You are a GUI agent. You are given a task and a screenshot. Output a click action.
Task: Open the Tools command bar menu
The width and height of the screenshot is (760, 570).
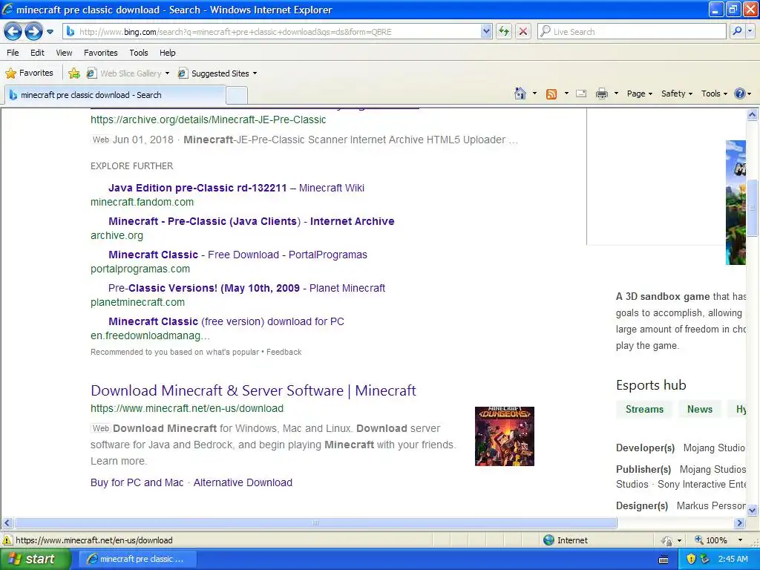(x=714, y=94)
